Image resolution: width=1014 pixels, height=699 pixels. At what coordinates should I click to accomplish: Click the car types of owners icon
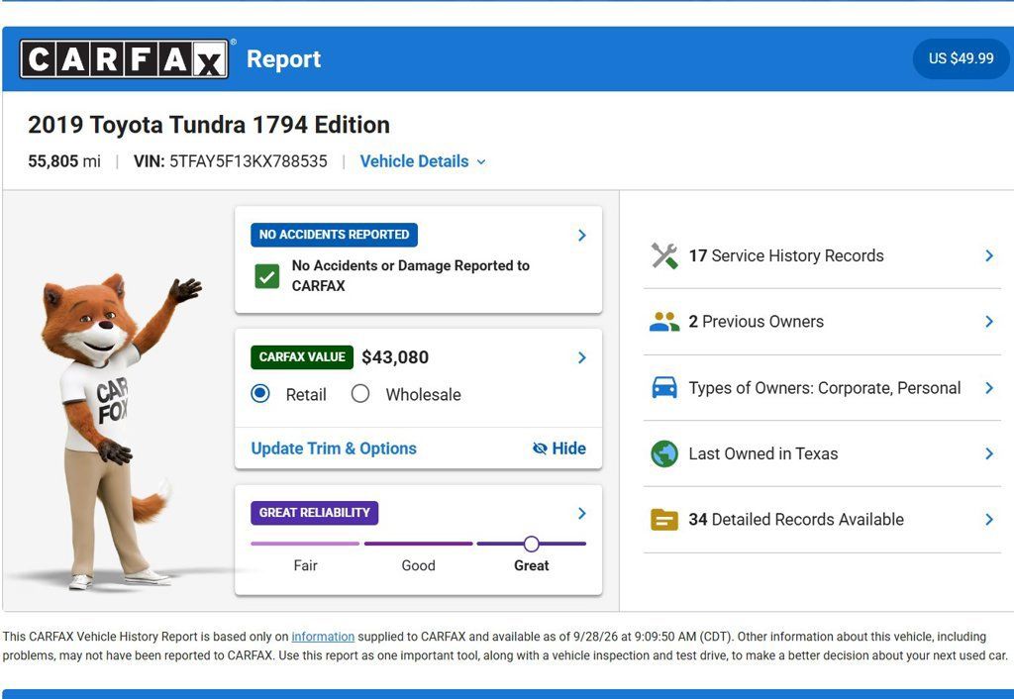point(664,388)
